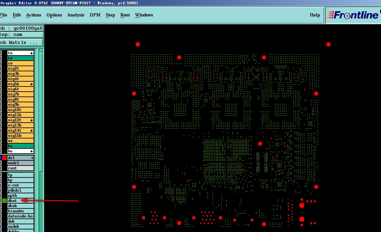Select the 'bp' layer row

[x=20, y=180]
